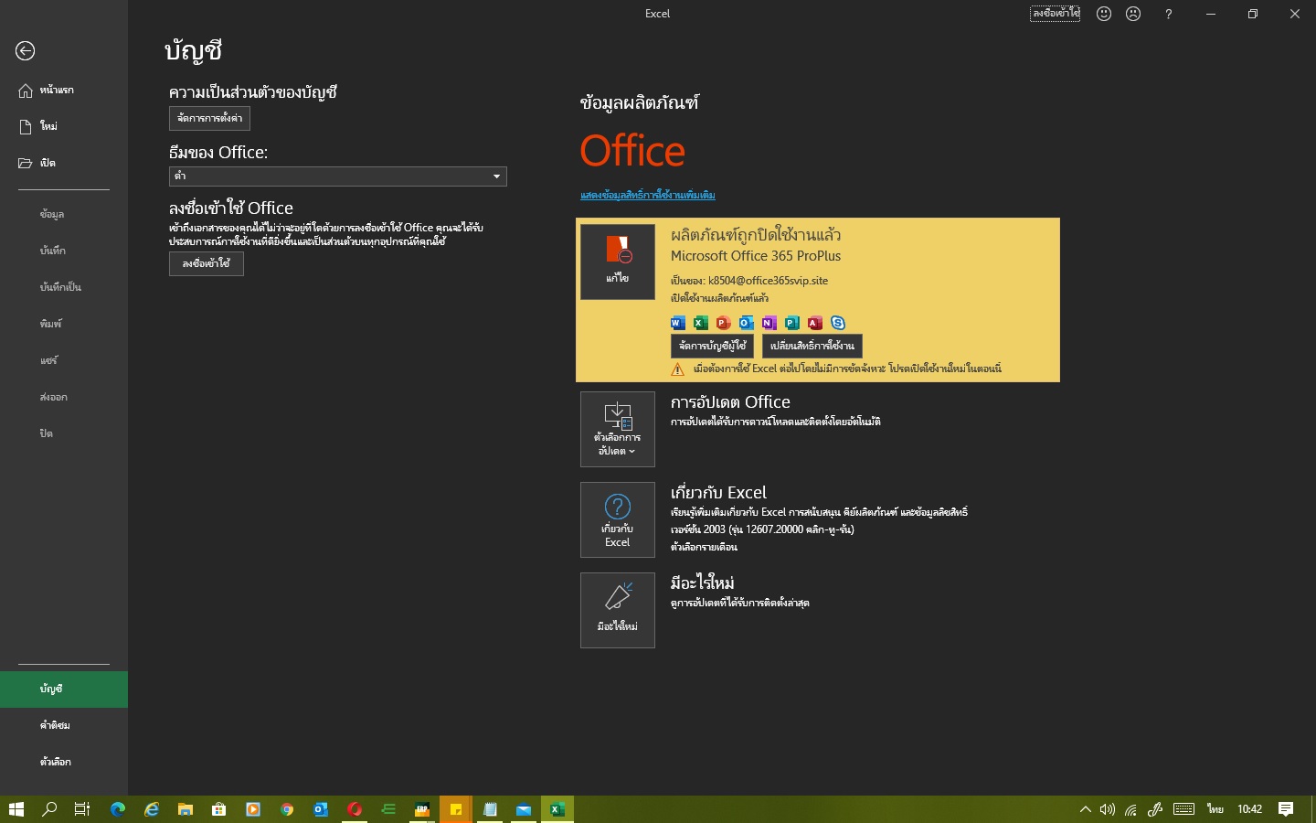Viewport: 1316px width, 823px height.
Task: Launch Microsoft Edge from the taskbar
Action: pyautogui.click(x=118, y=809)
